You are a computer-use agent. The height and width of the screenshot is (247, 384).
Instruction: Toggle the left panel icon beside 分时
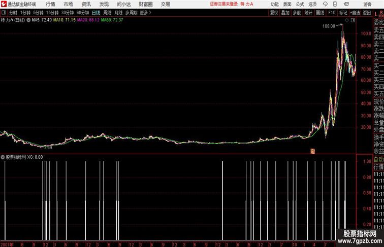coord(4,13)
